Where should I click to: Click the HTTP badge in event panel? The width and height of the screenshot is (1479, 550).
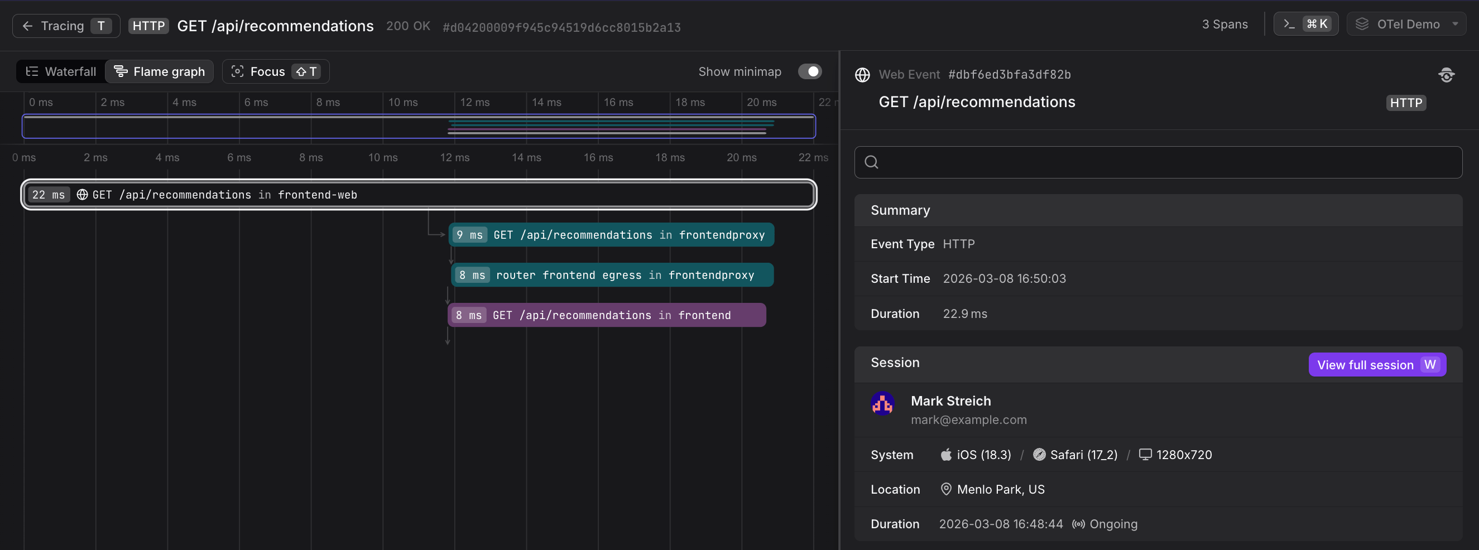[x=1405, y=103]
